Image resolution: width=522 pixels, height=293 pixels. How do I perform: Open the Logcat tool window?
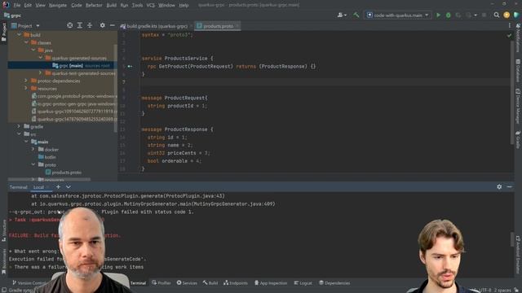tap(303, 283)
